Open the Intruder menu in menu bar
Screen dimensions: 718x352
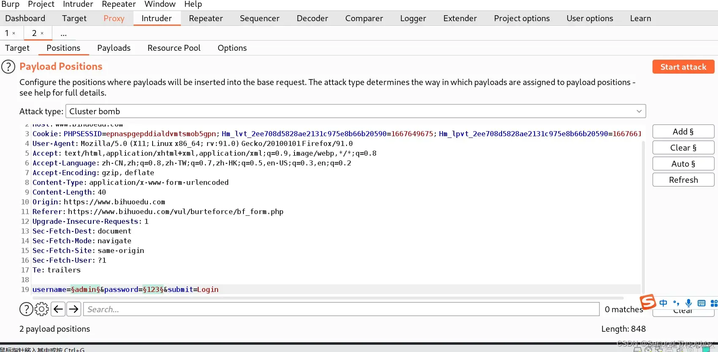pyautogui.click(x=78, y=4)
